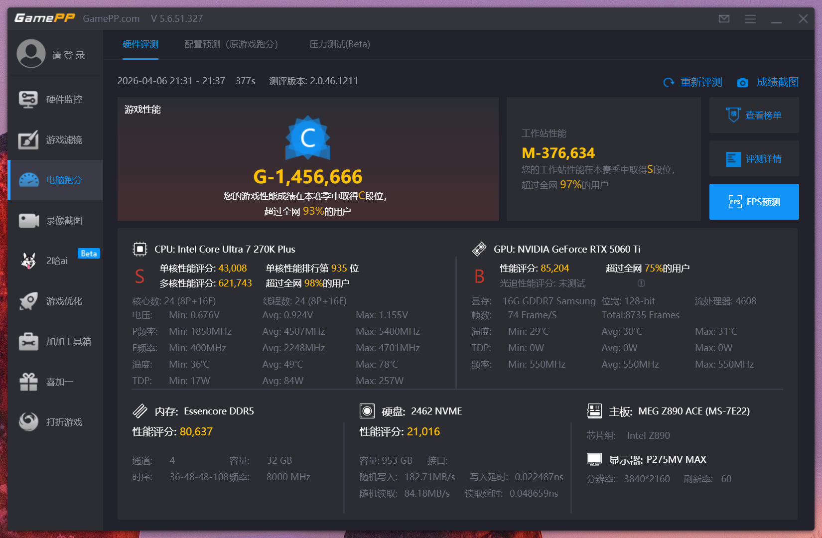Screen dimensions: 822x538
Task: Click the CPU chip icon
Action: (140, 249)
